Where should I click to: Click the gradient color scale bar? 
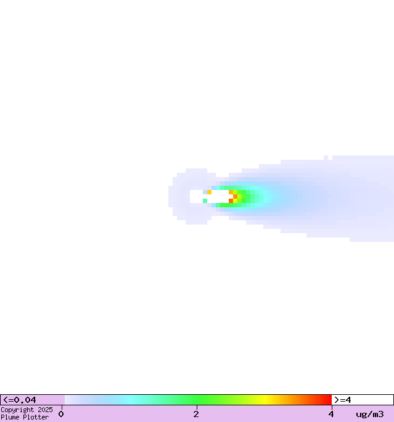(x=198, y=400)
